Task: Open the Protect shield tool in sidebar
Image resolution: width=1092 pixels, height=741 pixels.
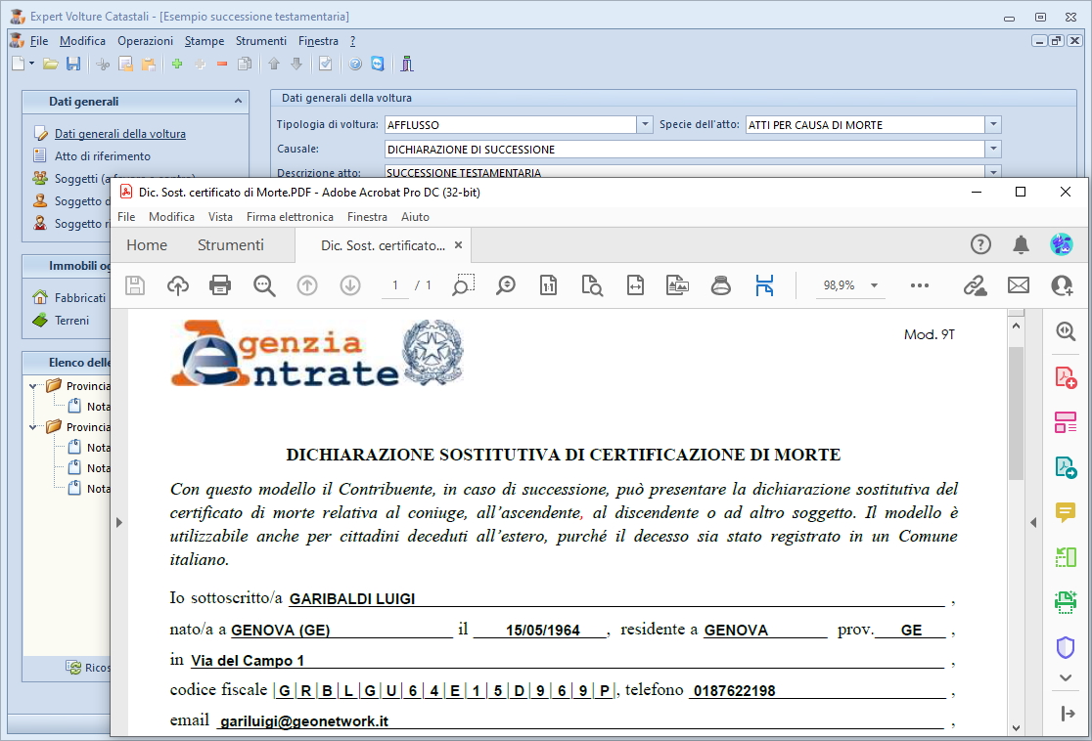Action: tap(1066, 647)
